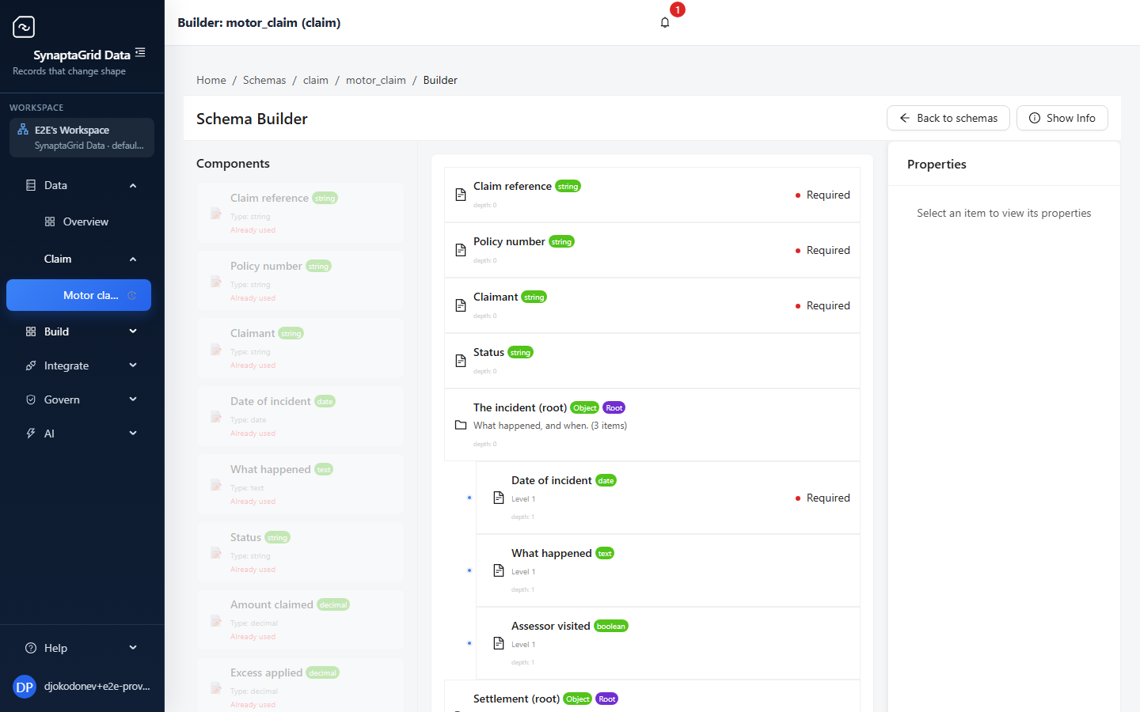Click the DP user avatar

click(x=25, y=687)
